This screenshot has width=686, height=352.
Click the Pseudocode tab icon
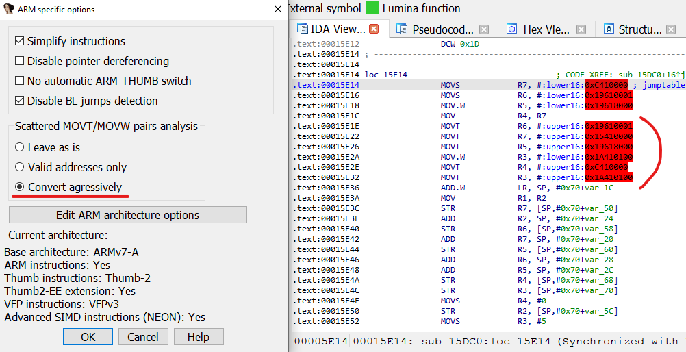(402, 29)
